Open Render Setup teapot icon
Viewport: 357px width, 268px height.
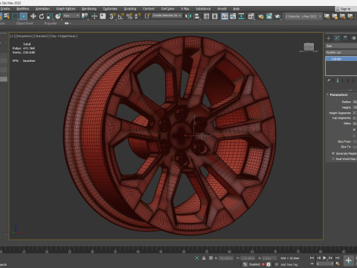(261, 16)
